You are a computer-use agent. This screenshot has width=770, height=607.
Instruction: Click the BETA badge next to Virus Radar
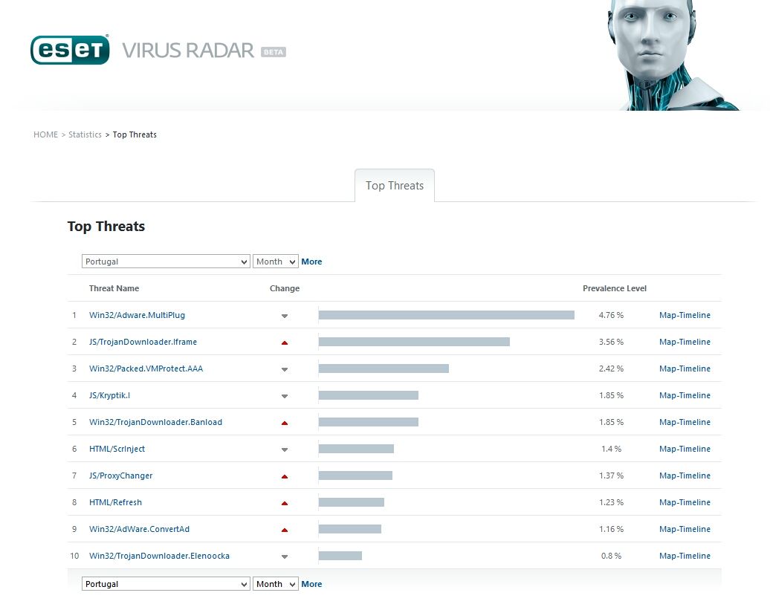(x=274, y=52)
